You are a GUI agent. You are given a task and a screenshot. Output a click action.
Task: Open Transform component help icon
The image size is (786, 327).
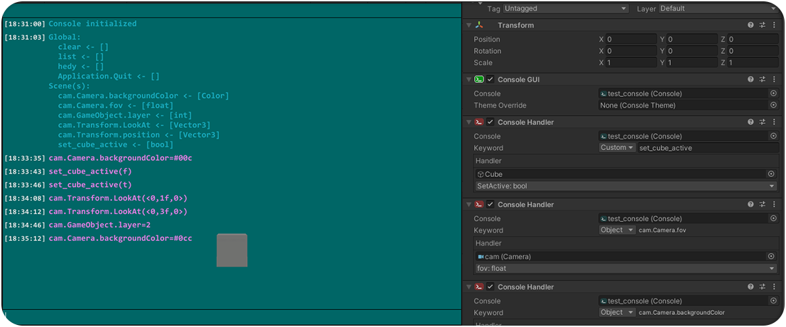point(750,25)
